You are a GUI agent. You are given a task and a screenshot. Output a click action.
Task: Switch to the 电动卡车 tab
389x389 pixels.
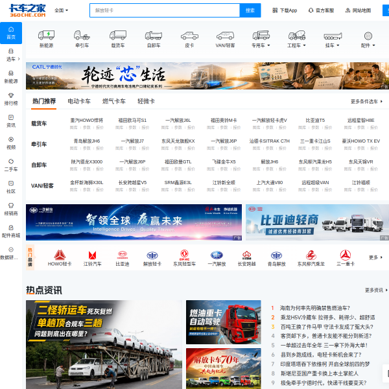79,101
